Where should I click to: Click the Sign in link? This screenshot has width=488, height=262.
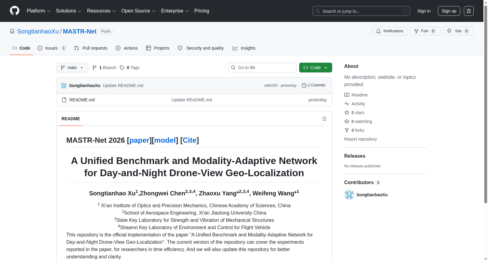(424, 11)
